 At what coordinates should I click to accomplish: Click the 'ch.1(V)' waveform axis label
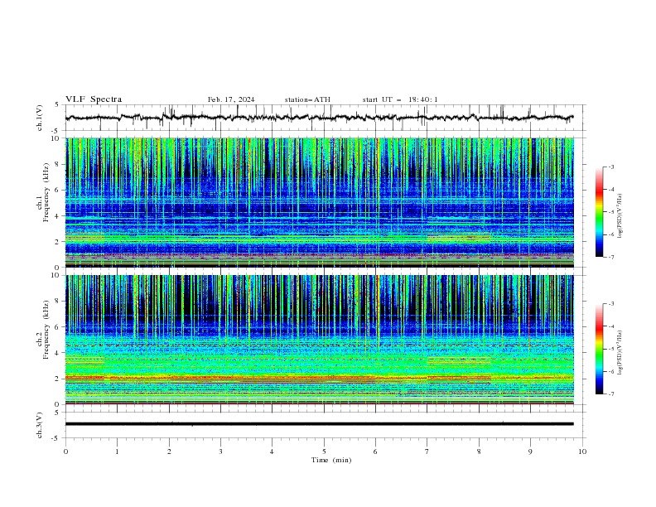pyautogui.click(x=40, y=118)
